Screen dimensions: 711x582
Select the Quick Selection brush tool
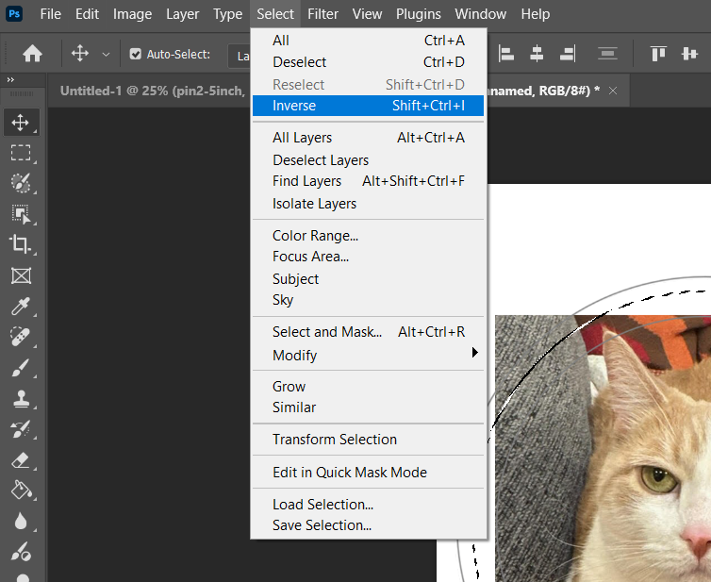click(x=21, y=183)
